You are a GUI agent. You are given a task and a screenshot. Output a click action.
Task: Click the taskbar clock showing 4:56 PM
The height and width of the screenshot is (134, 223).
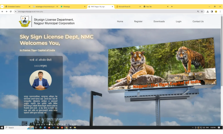point(213,127)
